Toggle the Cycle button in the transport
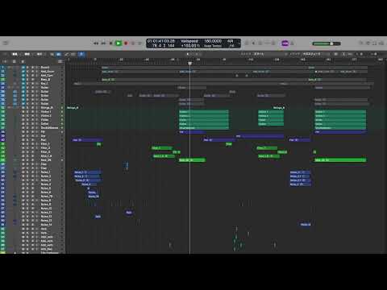This screenshot has height=290, width=387. coord(139,43)
